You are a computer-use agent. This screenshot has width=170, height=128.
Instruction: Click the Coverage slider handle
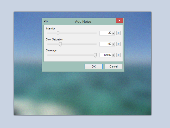tap(95, 55)
